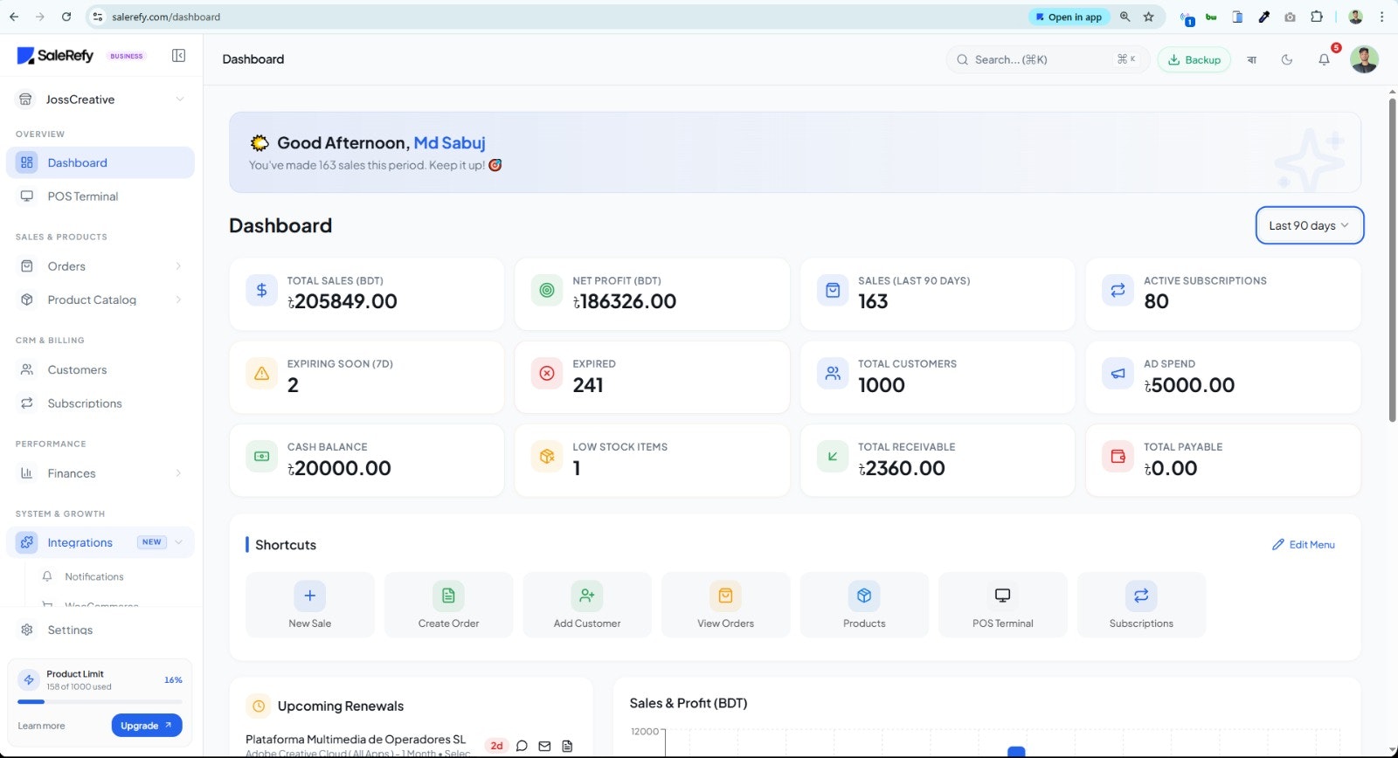
Task: Open chat icon for Plataforma renewal
Action: [522, 746]
